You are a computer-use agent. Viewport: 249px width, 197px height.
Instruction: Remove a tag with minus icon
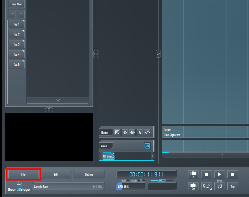pyautogui.click(x=21, y=14)
